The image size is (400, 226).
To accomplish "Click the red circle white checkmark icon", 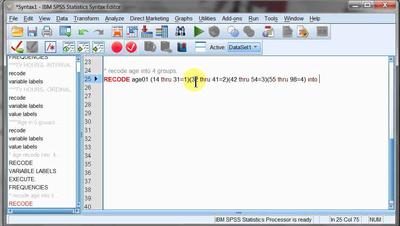I will [x=131, y=47].
